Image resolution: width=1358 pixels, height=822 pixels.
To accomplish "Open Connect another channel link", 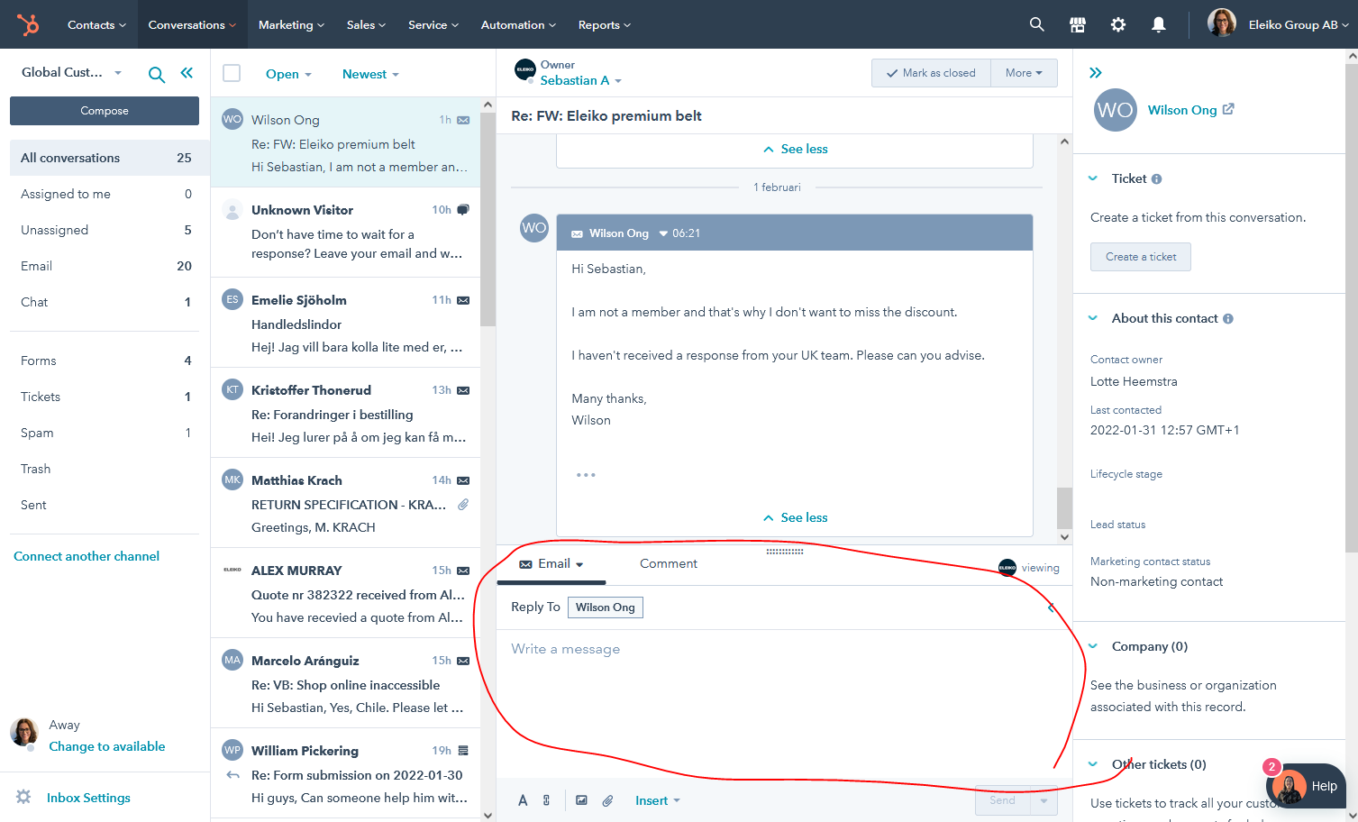I will pos(87,556).
